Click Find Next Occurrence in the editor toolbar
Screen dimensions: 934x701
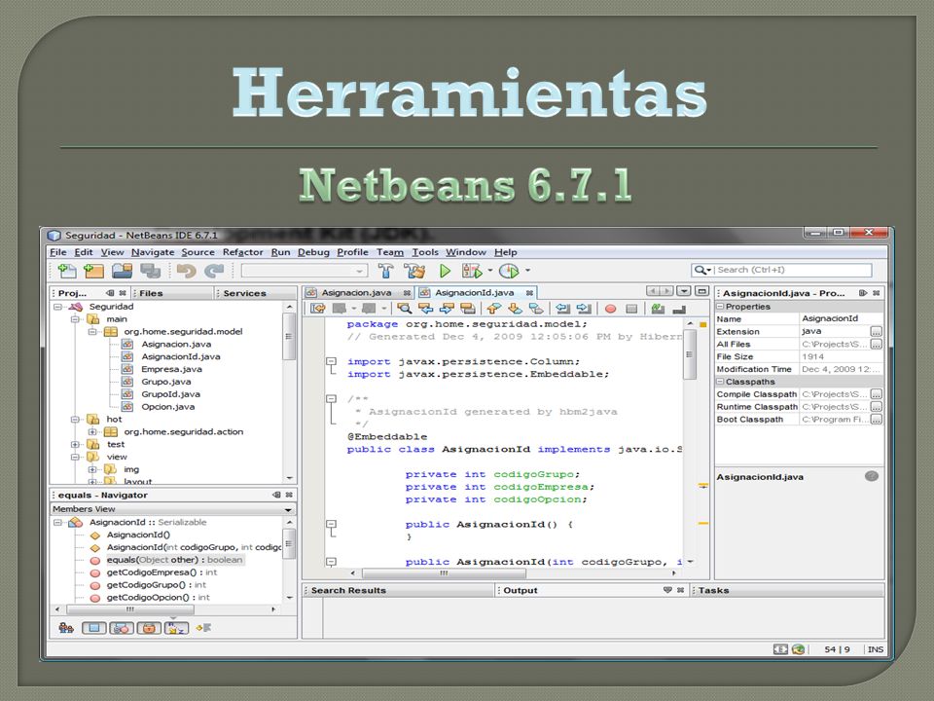pyautogui.click(x=447, y=309)
